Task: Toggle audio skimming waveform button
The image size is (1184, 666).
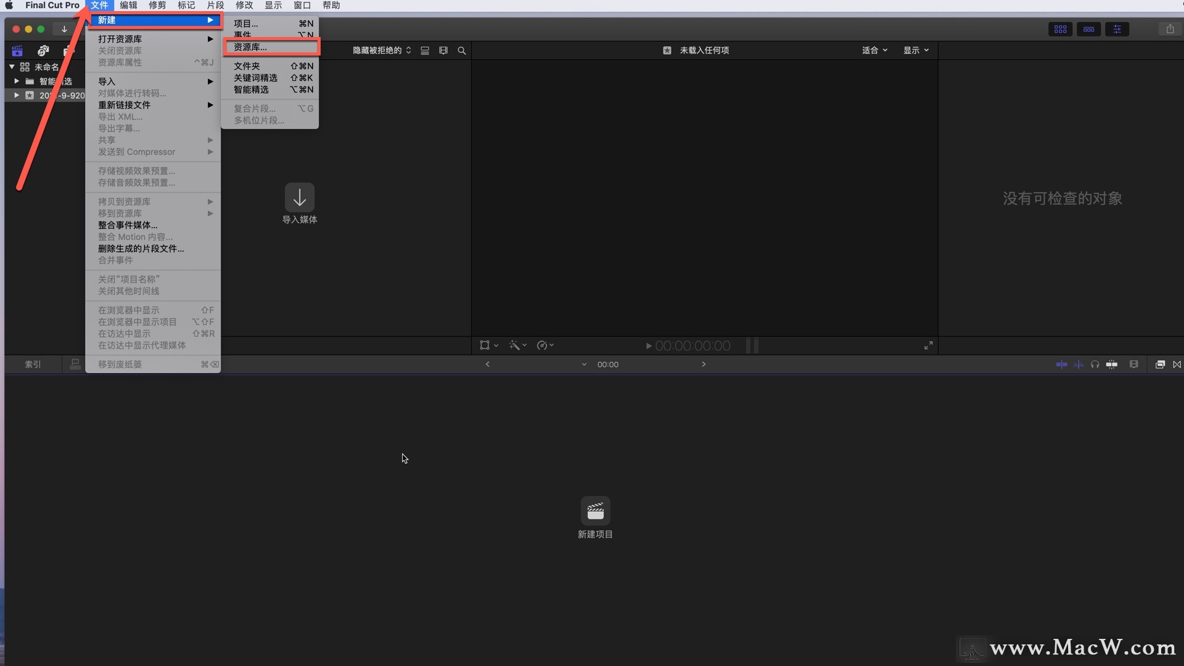Action: 1079,364
